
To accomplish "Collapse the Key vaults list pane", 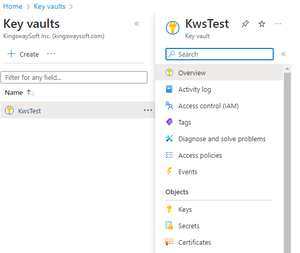I will [137, 24].
